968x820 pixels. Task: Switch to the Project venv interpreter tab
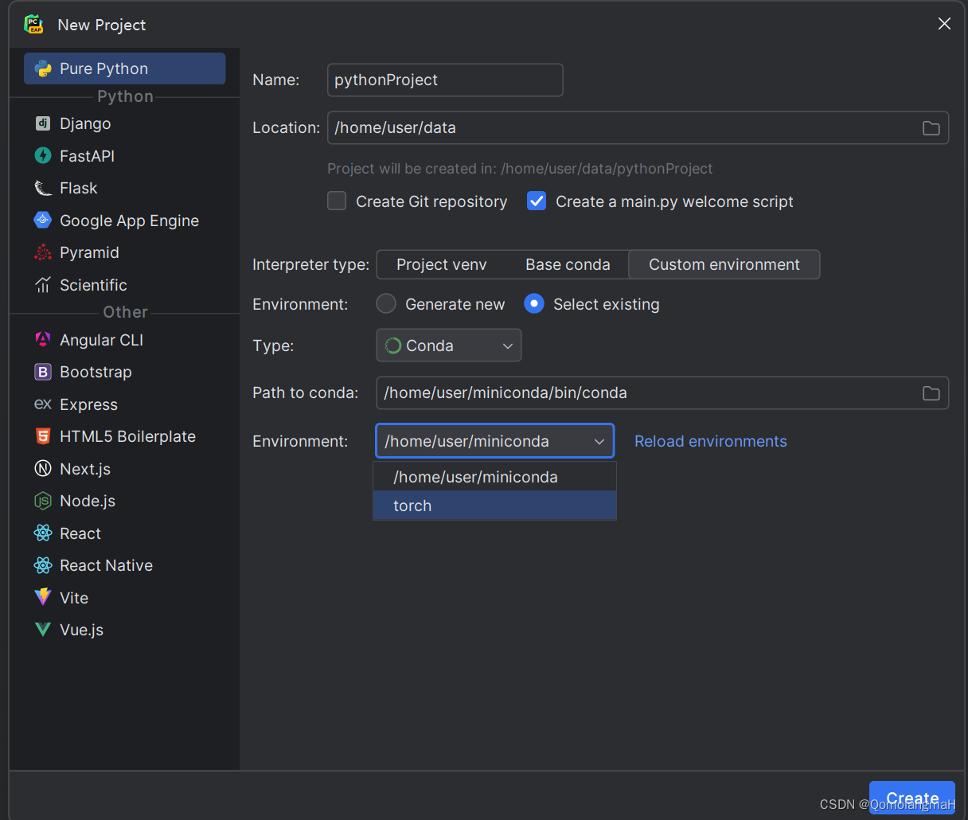pos(442,264)
